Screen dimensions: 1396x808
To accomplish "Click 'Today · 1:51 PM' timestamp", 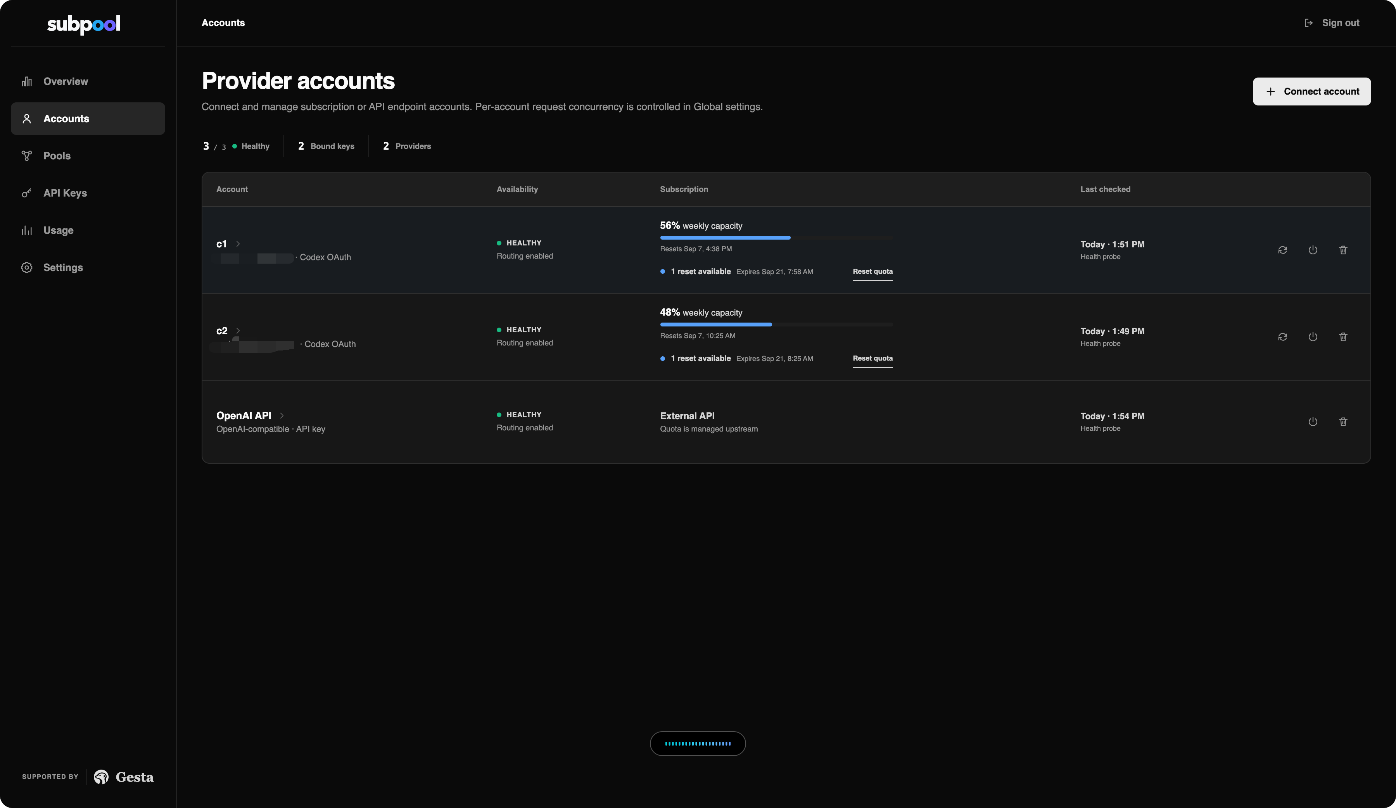I will coord(1113,244).
